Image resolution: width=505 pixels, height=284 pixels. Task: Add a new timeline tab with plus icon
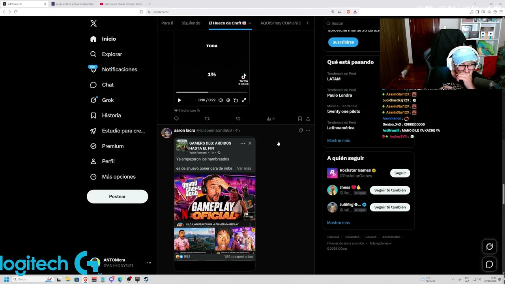point(308,23)
